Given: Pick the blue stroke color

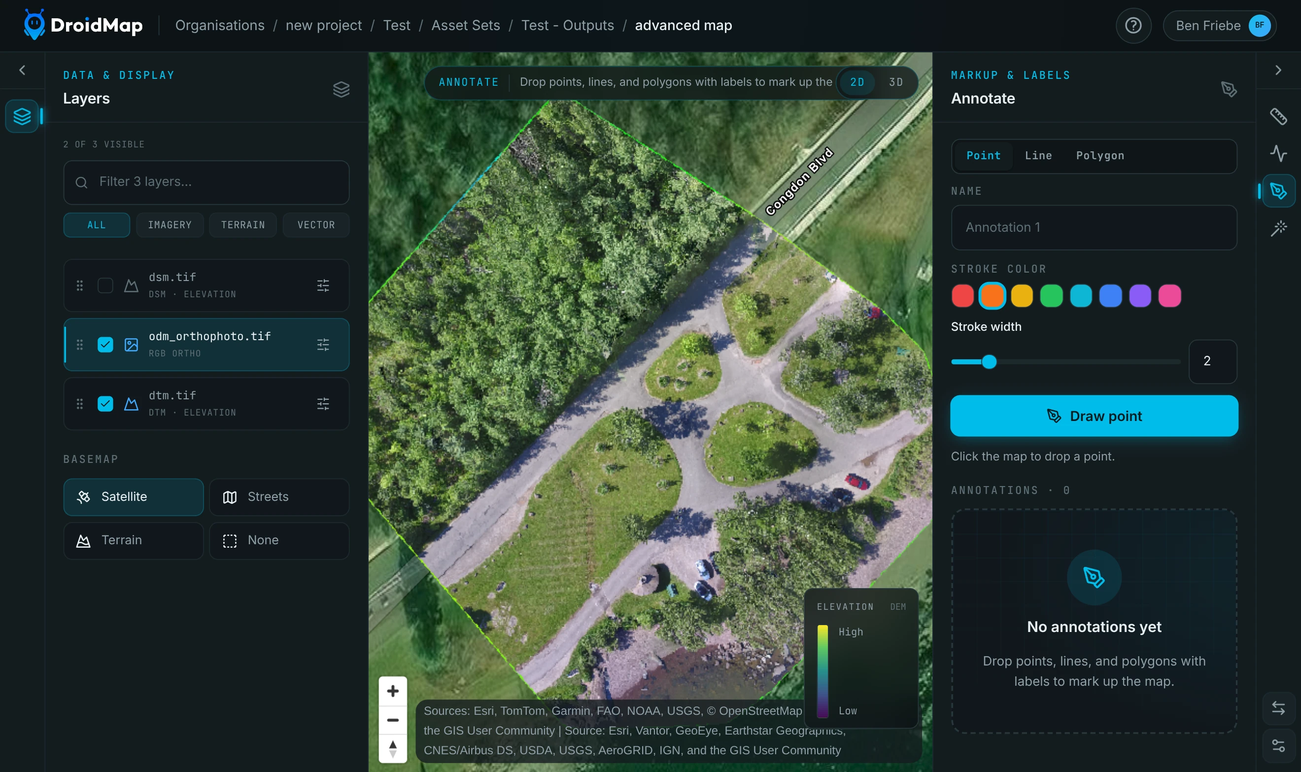Looking at the screenshot, I should coord(1111,296).
